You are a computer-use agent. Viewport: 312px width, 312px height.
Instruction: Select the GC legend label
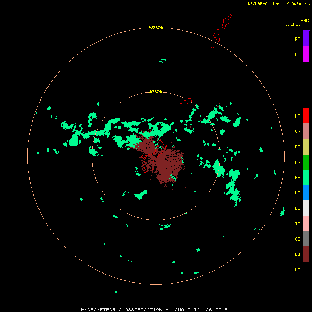point(297,239)
